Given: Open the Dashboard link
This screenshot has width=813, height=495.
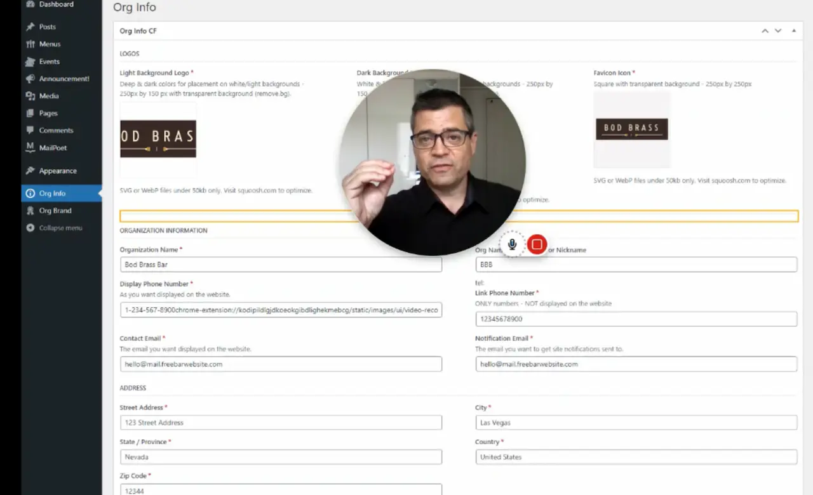Looking at the screenshot, I should (x=56, y=4).
